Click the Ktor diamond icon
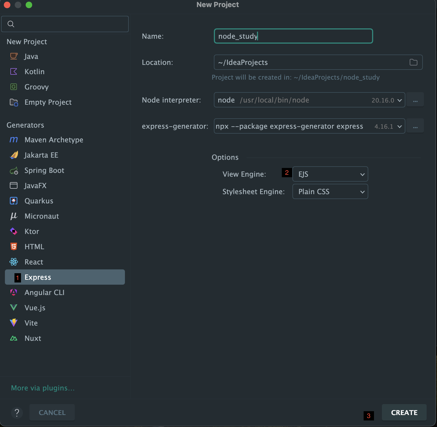Screen dimensions: 437x427 tap(14, 231)
